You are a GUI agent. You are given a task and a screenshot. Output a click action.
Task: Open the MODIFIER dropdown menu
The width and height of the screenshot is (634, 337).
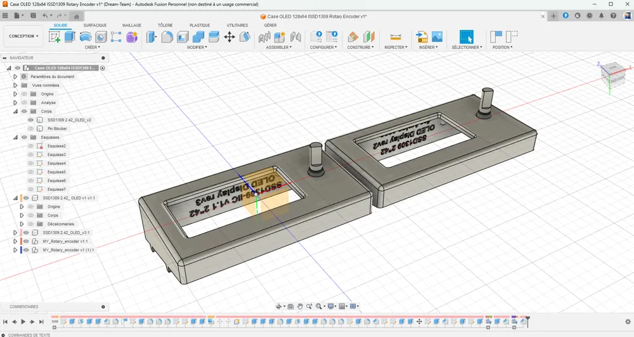pos(197,48)
